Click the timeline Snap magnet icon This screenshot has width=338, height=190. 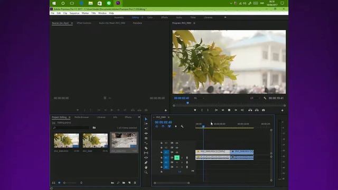tap(163, 127)
